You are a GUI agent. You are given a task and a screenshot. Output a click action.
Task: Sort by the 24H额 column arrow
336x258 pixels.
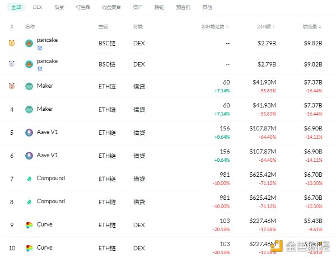point(274,27)
